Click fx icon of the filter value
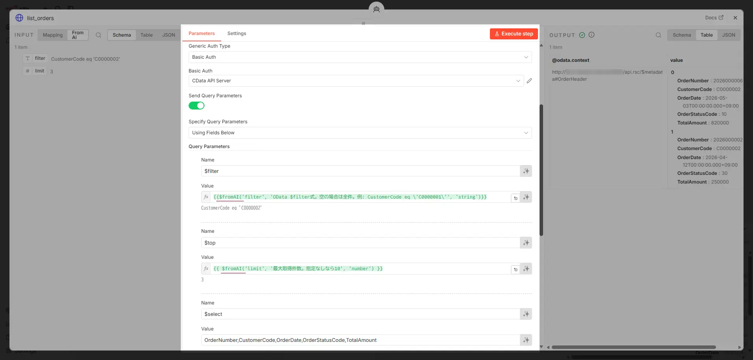Viewport: 753px width, 360px height. click(206, 197)
